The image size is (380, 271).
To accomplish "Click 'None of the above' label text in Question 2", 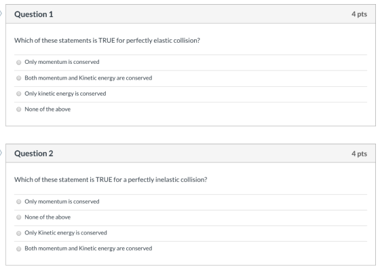I will 47,217.
